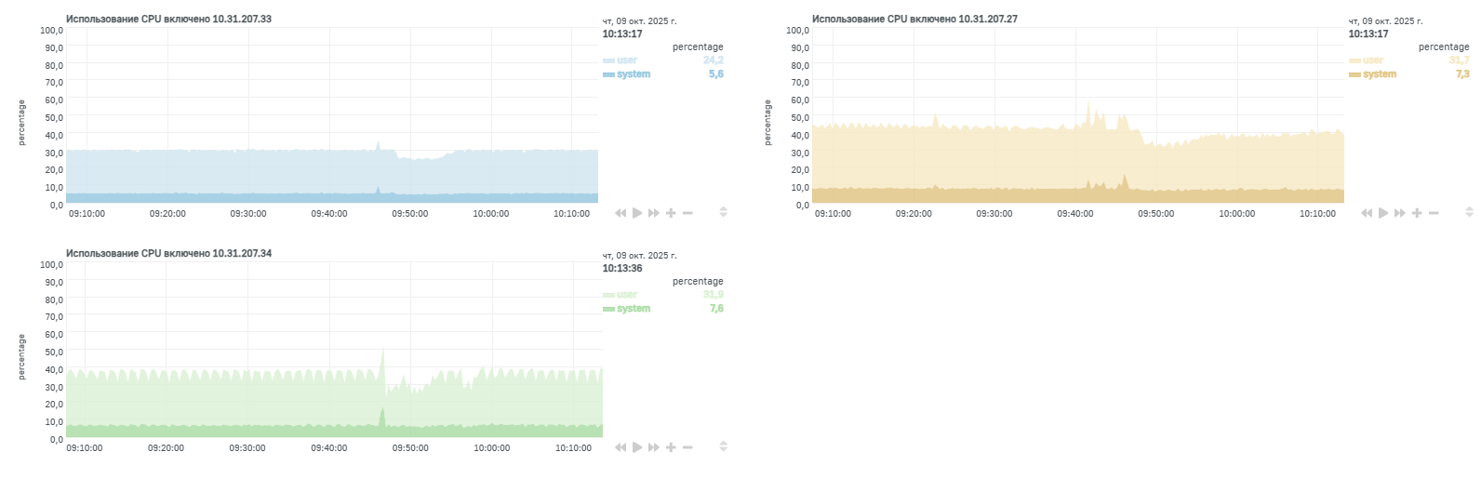Click the resize handle of the 10.31.207.33 chart
Image resolution: width=1481 pixels, height=479 pixels.
pyautogui.click(x=723, y=213)
